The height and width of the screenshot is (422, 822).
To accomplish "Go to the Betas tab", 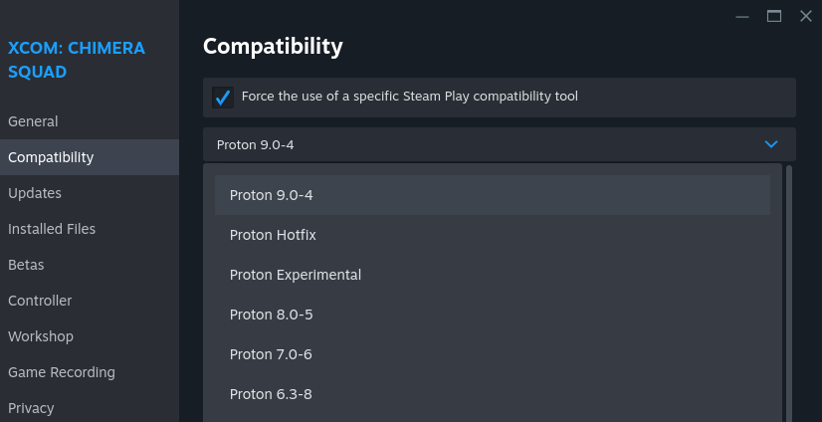I will click(26, 265).
